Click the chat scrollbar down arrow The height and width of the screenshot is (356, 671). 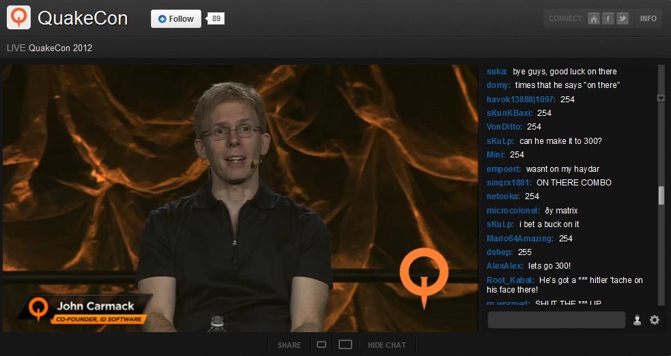[660, 98]
